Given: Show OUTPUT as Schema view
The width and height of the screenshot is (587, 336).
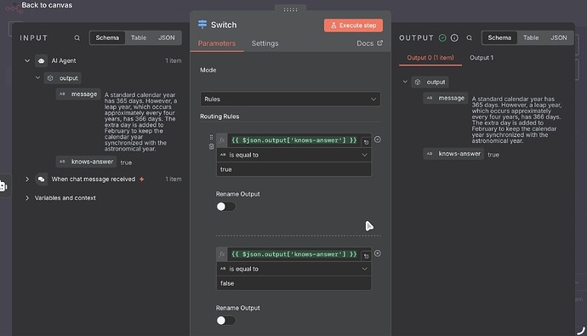Looking at the screenshot, I should click(x=499, y=37).
